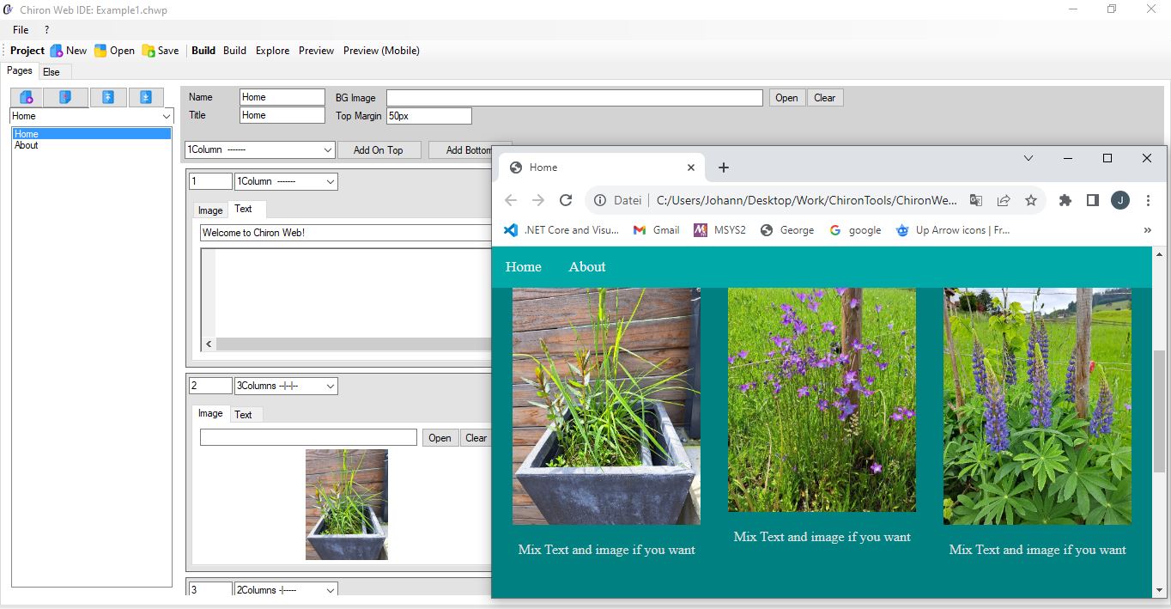Open the 3Columns layout dropdown for row 2
The image size is (1171, 609).
pos(286,387)
